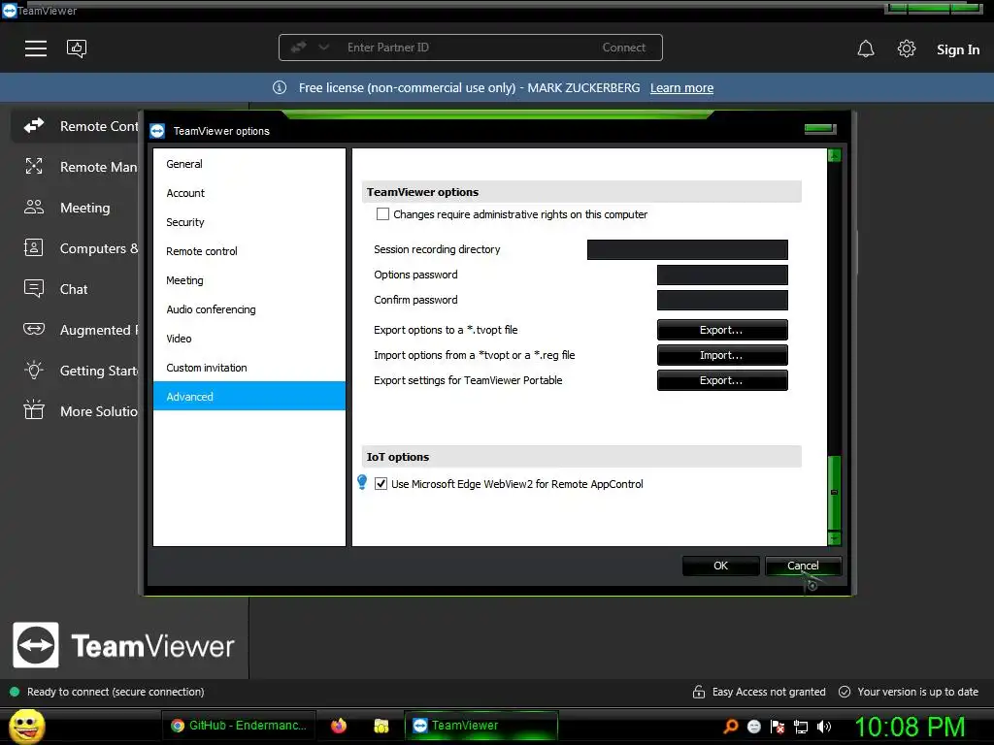Click Easy Access not granted lock icon
This screenshot has height=745, width=994.
(699, 692)
